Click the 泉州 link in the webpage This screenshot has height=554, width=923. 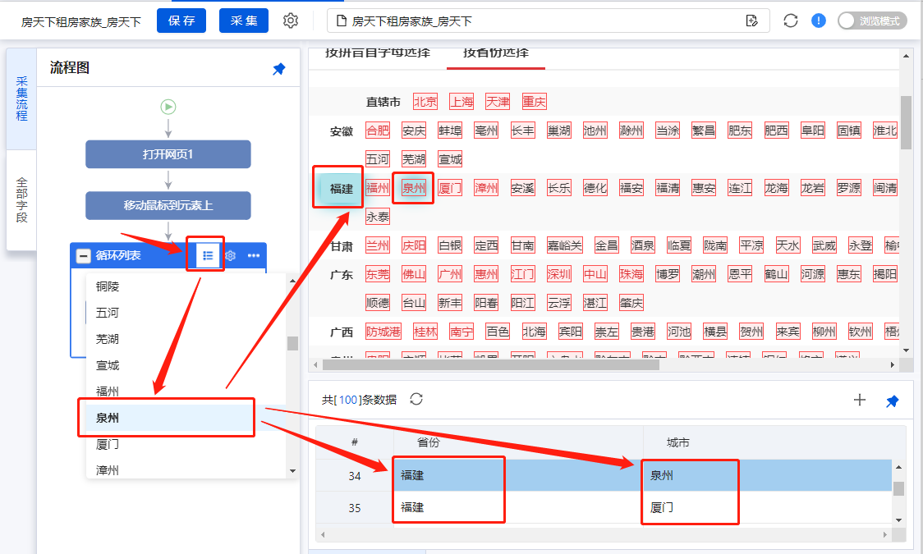[x=413, y=188]
